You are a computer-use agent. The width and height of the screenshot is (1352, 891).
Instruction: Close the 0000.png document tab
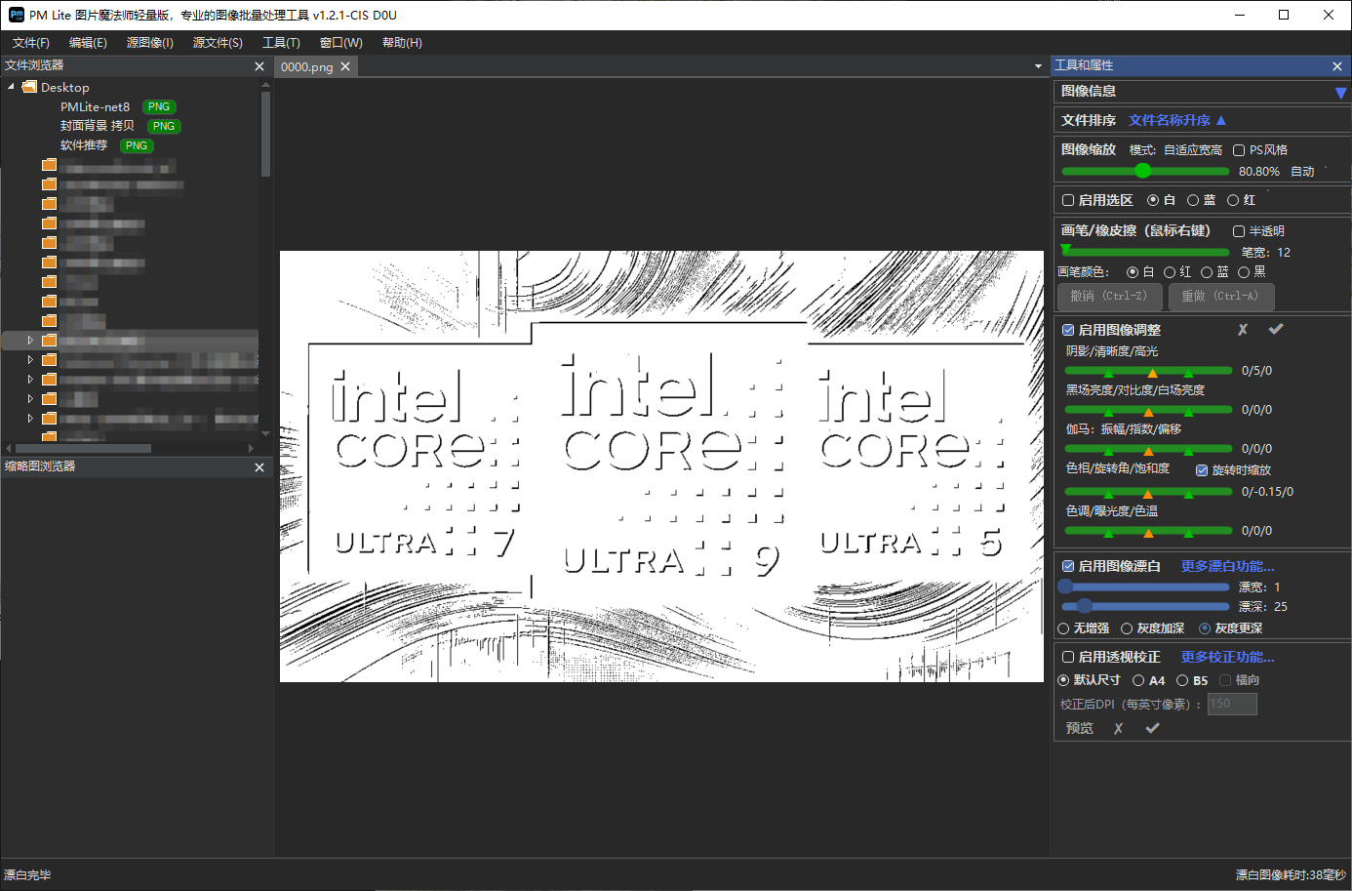pyautogui.click(x=345, y=67)
